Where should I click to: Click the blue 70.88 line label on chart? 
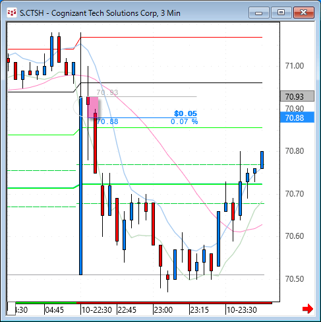pos(107,121)
